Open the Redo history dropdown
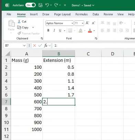 [x=60, y=5]
